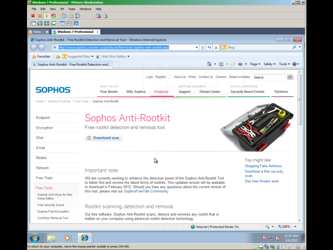Click the Download now button
The width and height of the screenshot is (333, 250).
104,138
